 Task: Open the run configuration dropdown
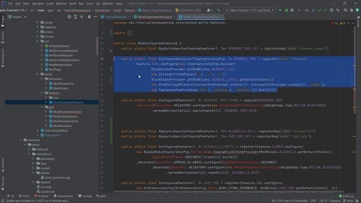coord(250,10)
